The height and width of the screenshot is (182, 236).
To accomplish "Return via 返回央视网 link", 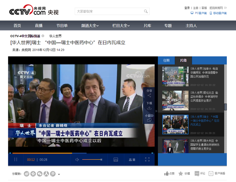I will 216,8.
